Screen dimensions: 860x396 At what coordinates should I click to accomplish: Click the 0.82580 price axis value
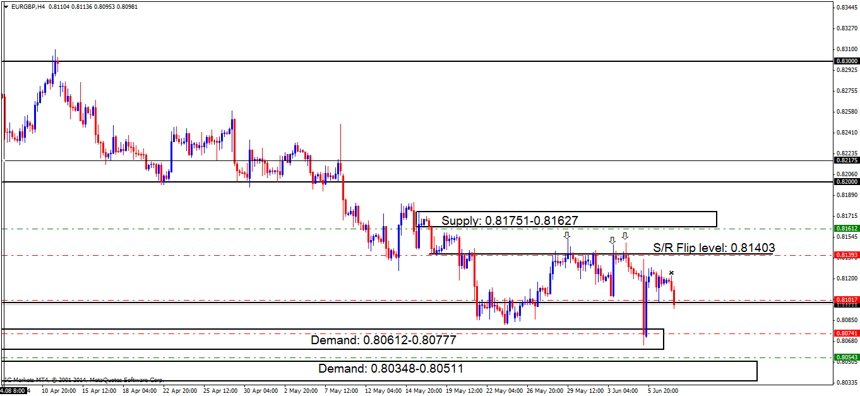tap(847, 112)
